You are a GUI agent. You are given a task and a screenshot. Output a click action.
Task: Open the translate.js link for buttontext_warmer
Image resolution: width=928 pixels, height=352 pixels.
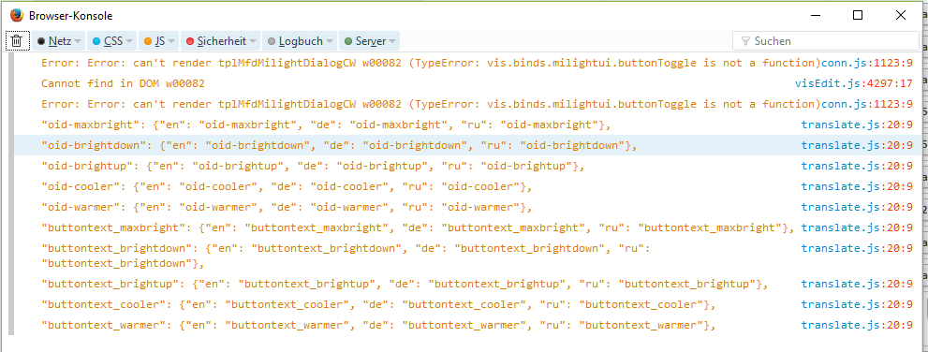tap(857, 325)
